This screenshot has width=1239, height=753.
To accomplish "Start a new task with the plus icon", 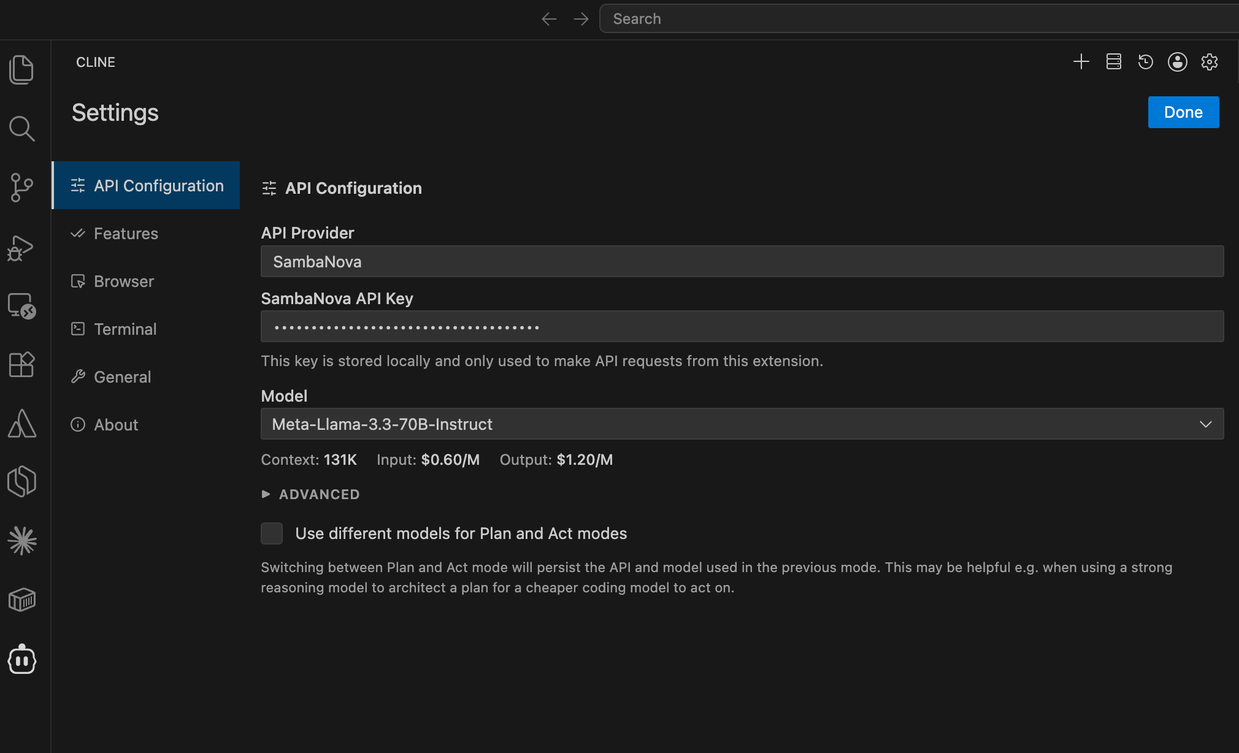I will (1081, 61).
